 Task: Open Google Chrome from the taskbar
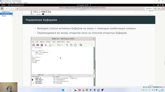click(x=87, y=90)
